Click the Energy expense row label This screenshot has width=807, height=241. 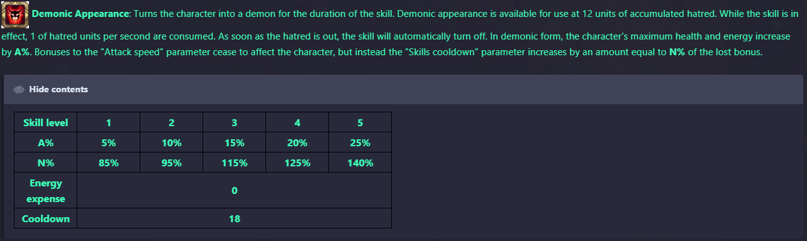(x=45, y=191)
